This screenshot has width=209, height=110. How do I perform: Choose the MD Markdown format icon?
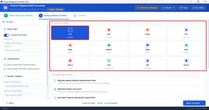148,61
